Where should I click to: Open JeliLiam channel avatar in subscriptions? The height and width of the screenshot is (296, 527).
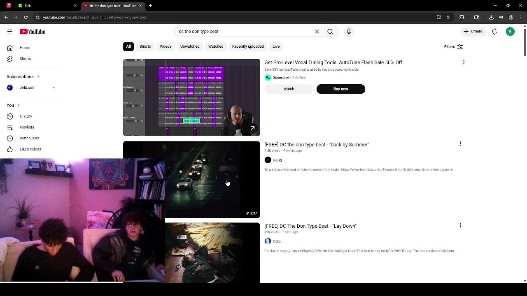10,88
